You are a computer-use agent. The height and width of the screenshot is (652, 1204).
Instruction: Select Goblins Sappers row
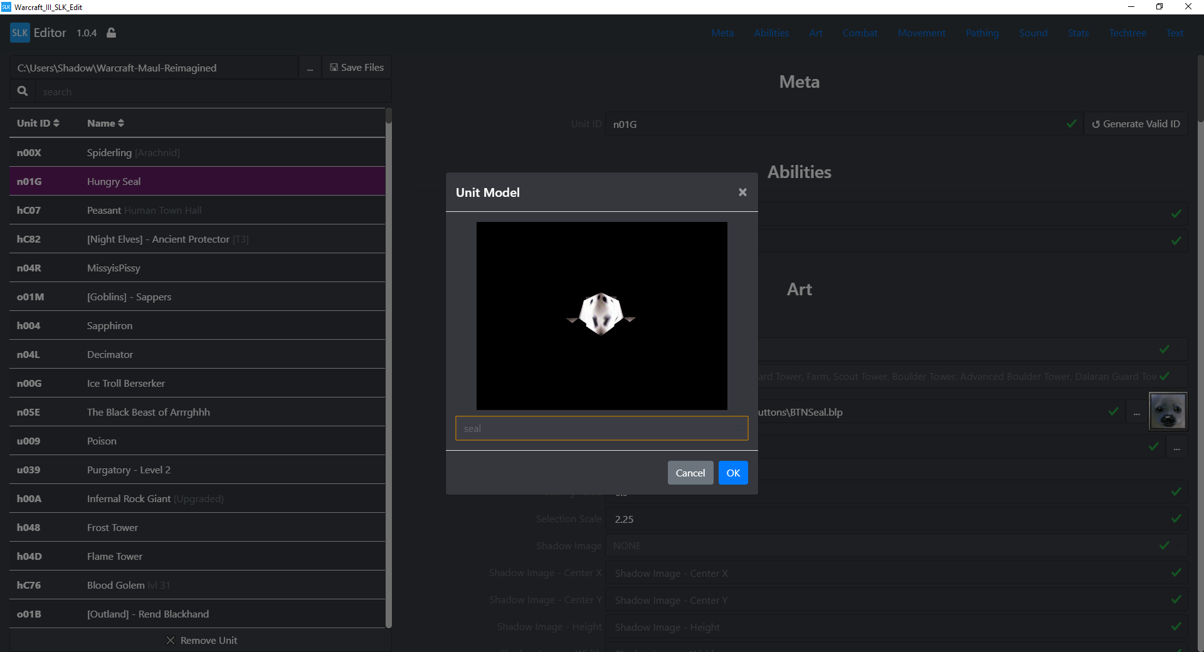198,297
